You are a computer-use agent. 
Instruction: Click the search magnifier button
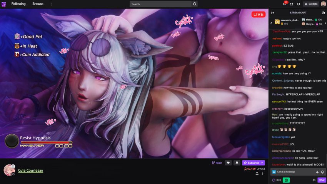coord(195,4)
